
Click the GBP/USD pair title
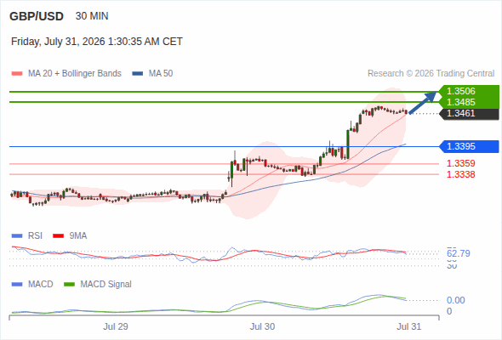pos(37,16)
